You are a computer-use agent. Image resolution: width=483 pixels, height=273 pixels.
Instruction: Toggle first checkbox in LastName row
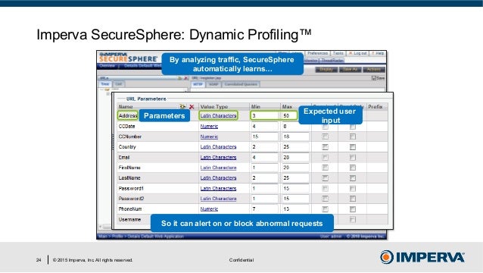tap(325, 178)
